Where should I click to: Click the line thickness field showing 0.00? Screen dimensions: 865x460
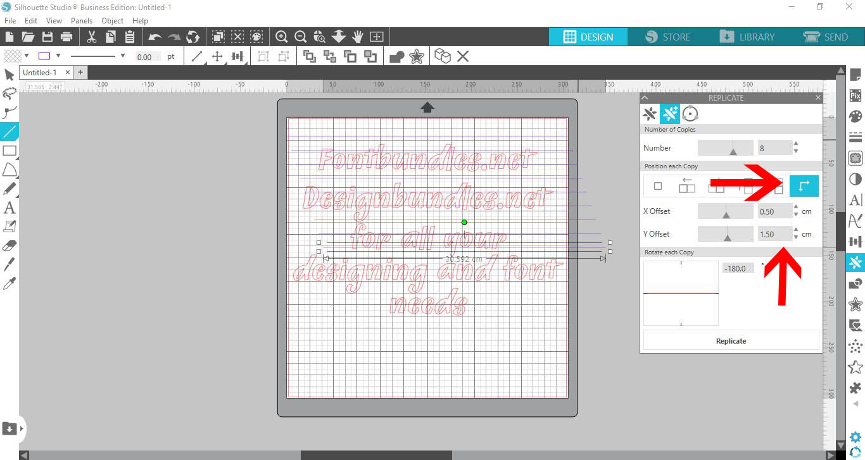[x=148, y=57]
